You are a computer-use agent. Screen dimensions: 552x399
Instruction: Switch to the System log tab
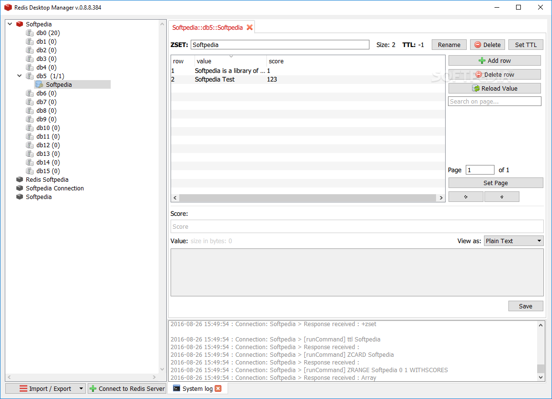click(197, 388)
